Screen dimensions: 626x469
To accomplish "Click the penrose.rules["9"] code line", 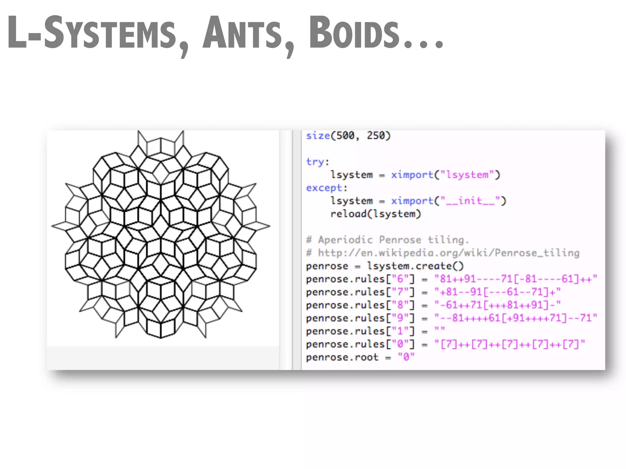I will click(x=451, y=318).
